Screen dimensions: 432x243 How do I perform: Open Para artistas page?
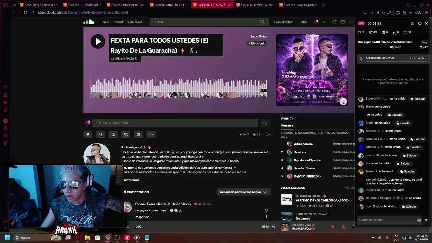click(283, 22)
